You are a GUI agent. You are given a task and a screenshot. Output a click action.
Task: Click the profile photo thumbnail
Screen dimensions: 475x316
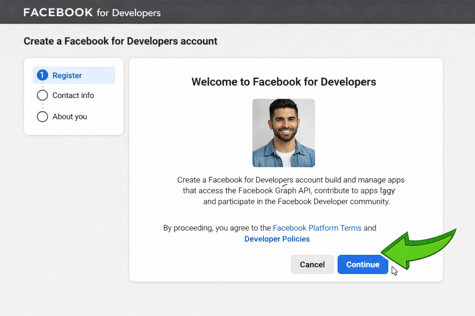(284, 133)
